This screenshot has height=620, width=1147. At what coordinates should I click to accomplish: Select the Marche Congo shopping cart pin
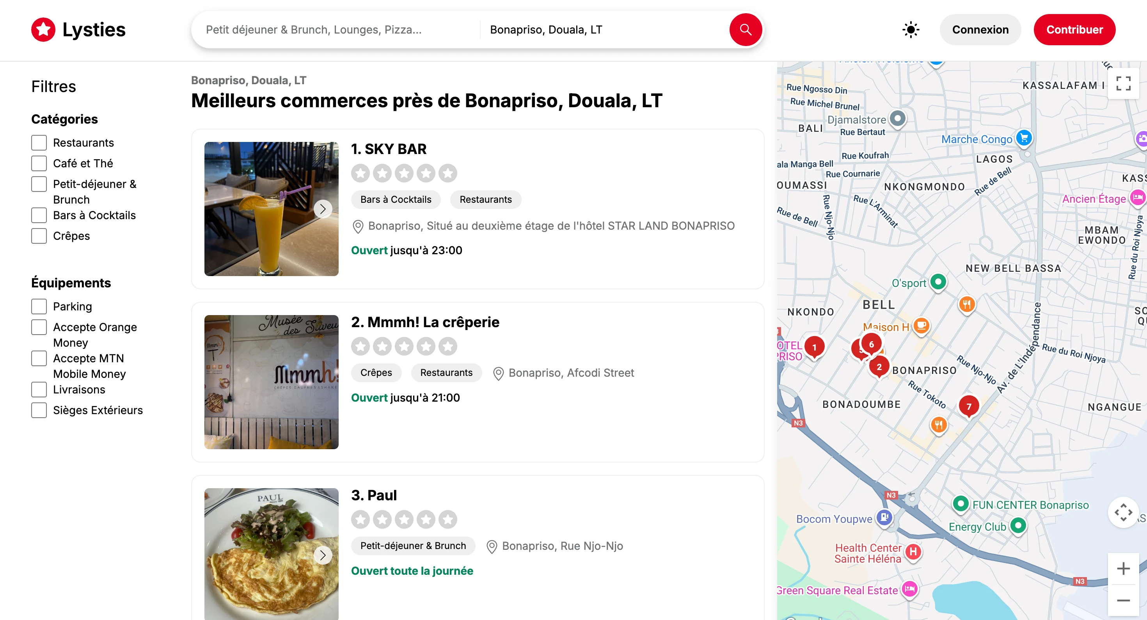click(1024, 138)
